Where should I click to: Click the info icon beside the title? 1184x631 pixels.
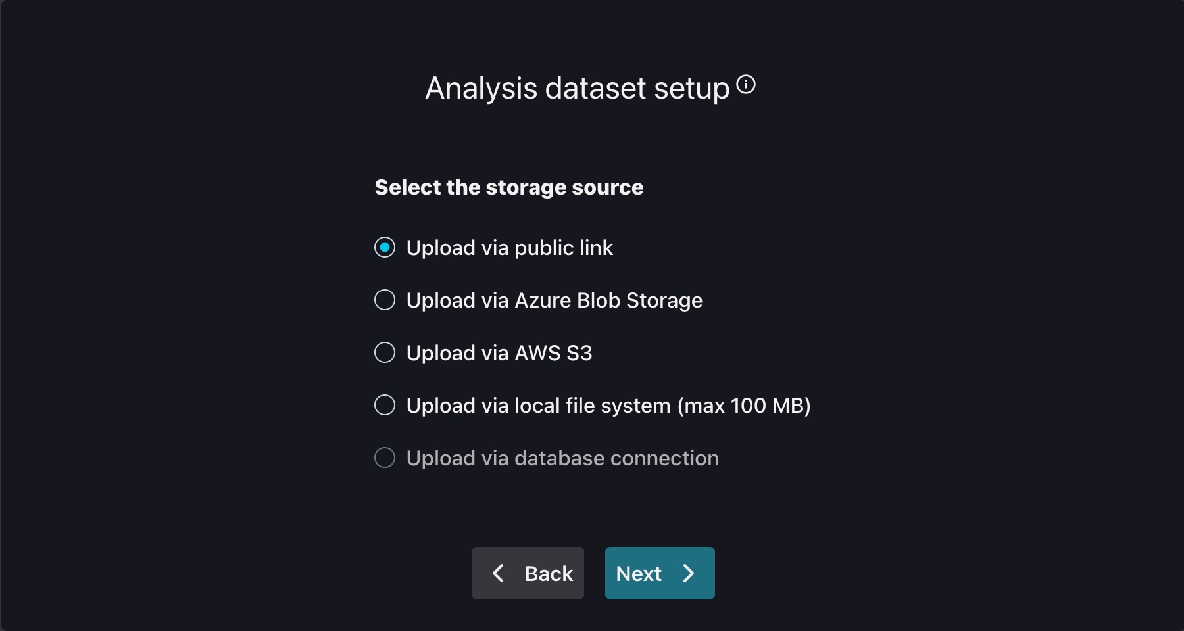click(x=746, y=85)
